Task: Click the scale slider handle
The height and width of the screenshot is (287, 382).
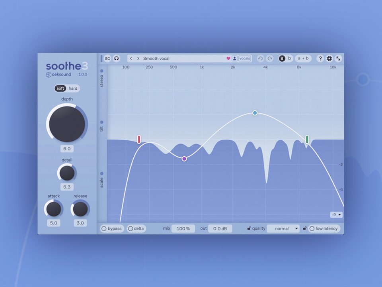Action: click(x=102, y=173)
